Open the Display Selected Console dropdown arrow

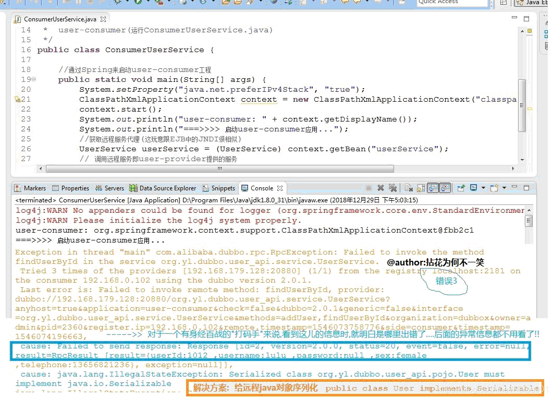coord(483,188)
